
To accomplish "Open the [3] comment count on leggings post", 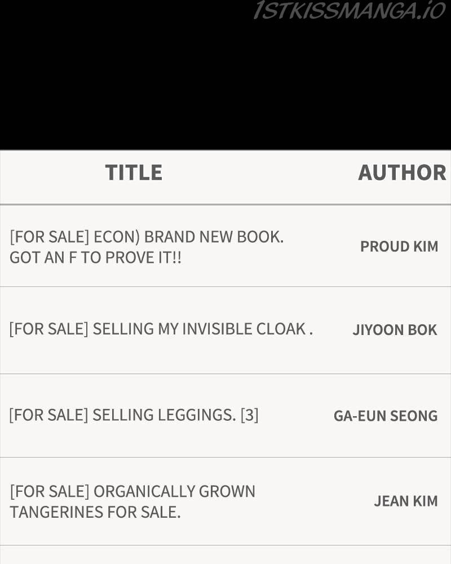I will point(249,415).
